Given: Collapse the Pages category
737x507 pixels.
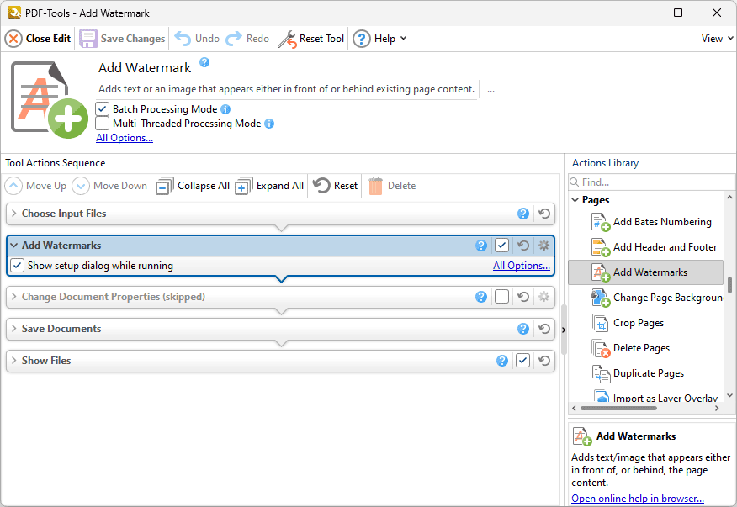Looking at the screenshot, I should coord(575,200).
